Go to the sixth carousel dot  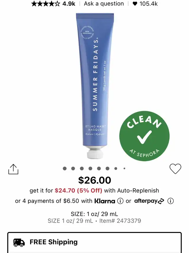[x=107, y=168]
